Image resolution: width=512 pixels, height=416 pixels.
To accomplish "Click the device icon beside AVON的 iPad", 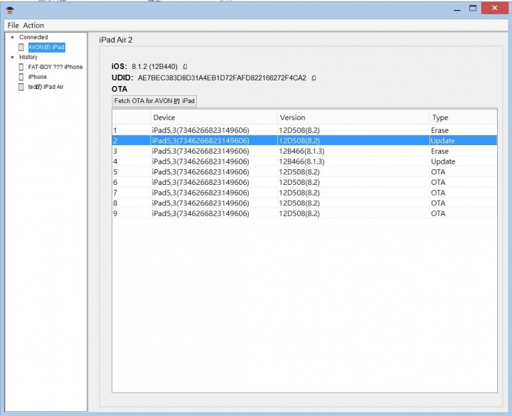I will [21, 48].
